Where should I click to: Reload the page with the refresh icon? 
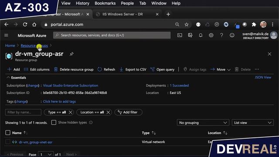(25, 24)
